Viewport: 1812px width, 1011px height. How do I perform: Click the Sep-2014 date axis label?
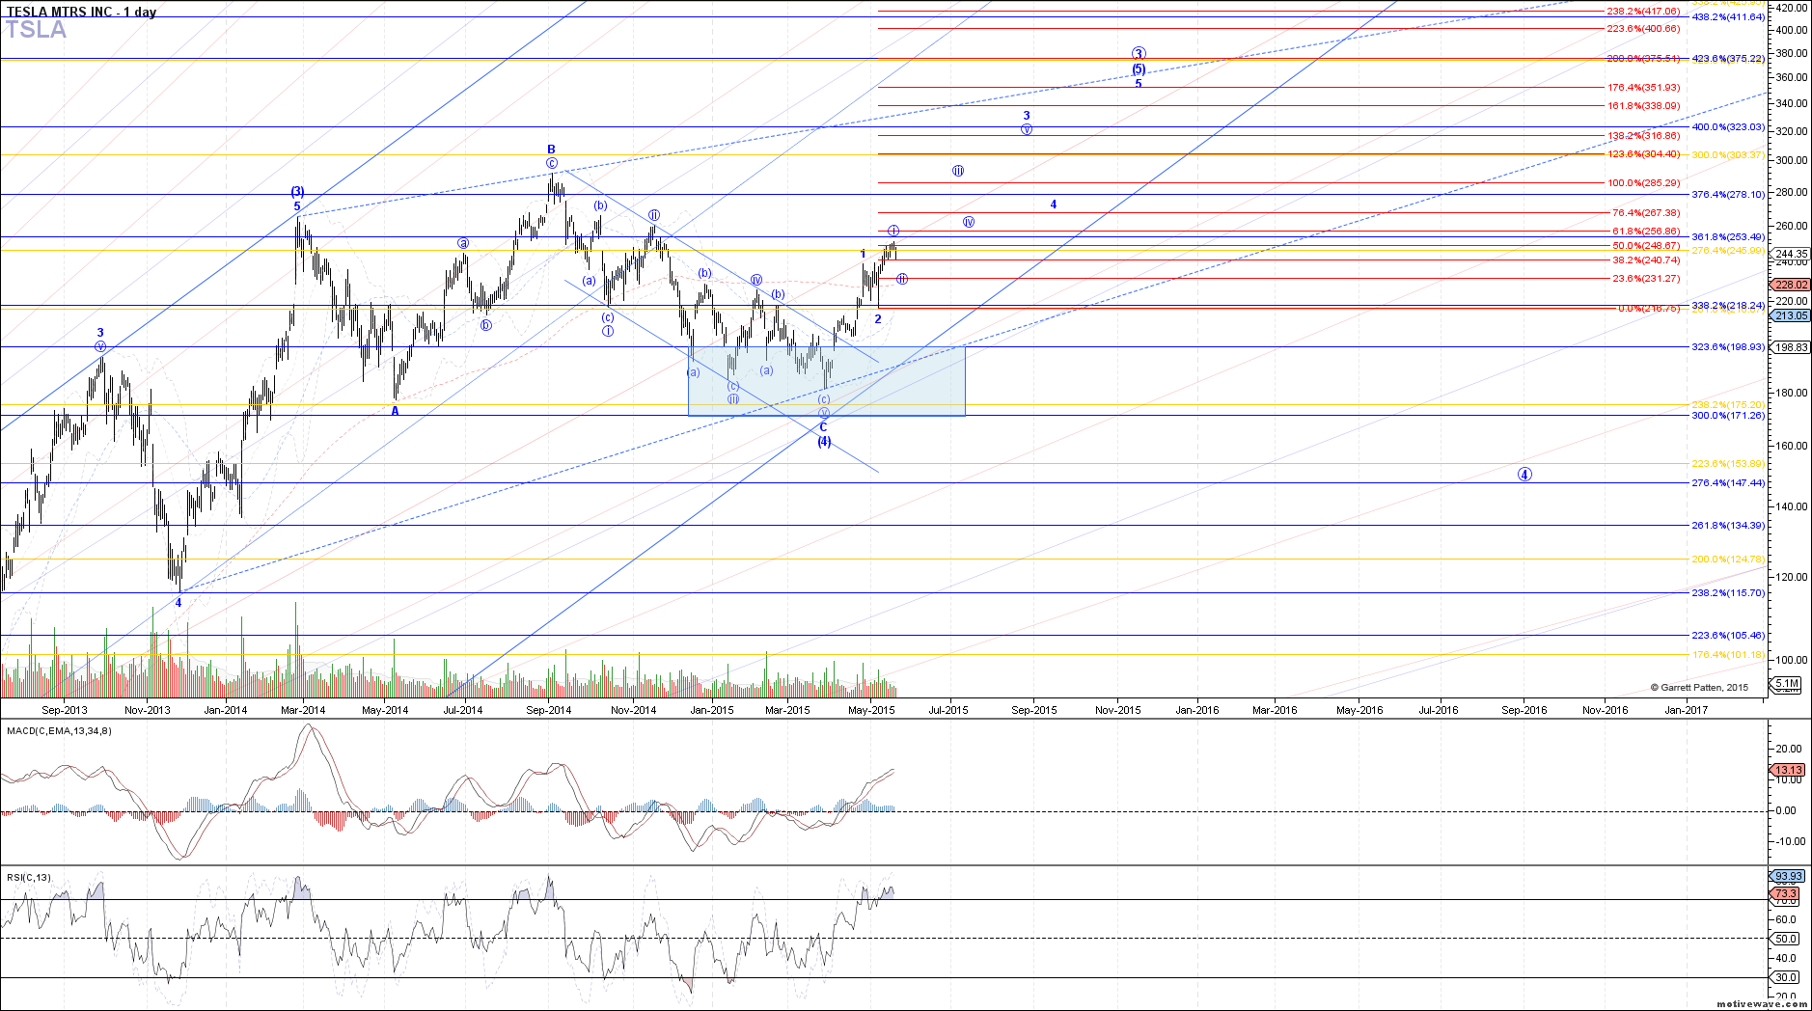pos(549,710)
